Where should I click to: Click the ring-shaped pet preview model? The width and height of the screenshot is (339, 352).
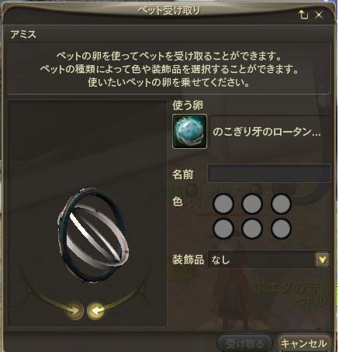93,236
